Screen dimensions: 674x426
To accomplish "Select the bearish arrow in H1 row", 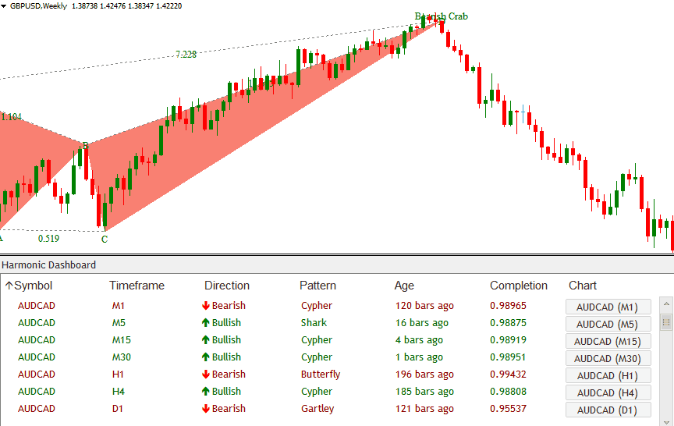I will [x=206, y=375].
